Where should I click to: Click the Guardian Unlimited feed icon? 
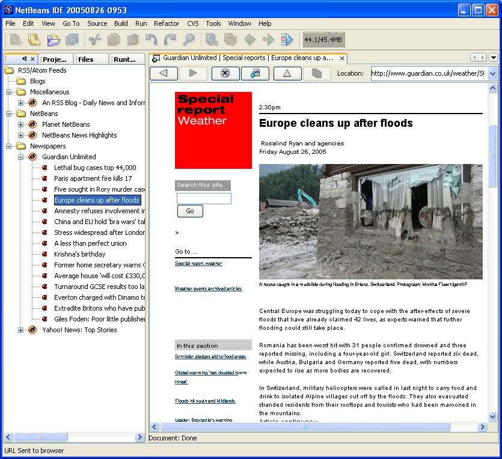[32, 157]
